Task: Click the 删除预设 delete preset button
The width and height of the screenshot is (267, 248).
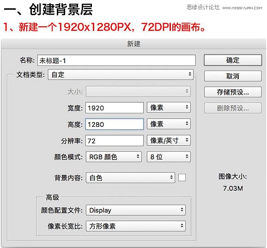Action: (x=233, y=108)
